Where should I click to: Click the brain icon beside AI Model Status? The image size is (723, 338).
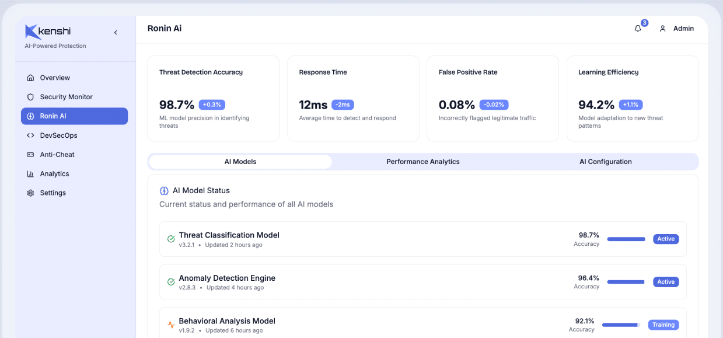[x=164, y=191]
